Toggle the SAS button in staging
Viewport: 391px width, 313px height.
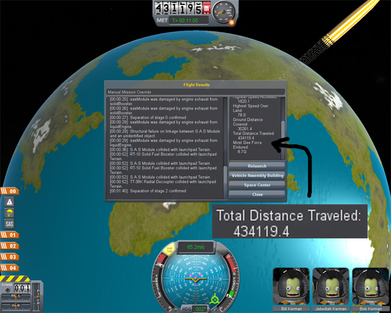click(10, 224)
